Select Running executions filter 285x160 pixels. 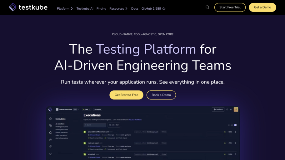[x=62, y=129]
